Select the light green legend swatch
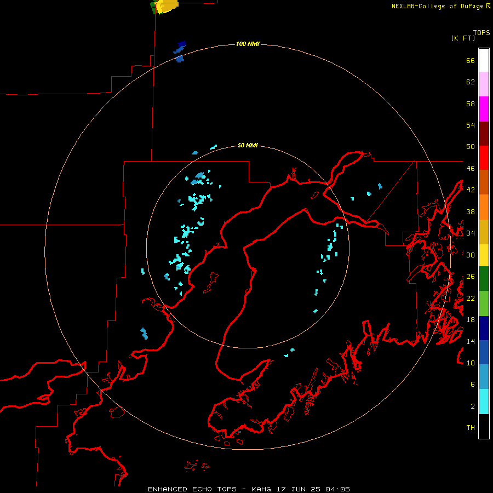The image size is (493, 493). coord(484,303)
